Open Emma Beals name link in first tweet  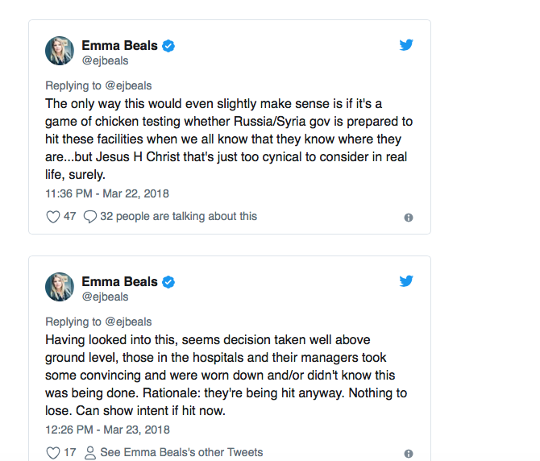pos(119,46)
